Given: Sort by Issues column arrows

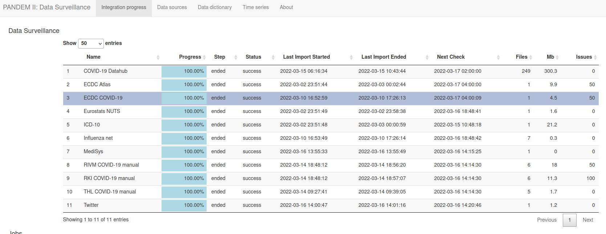Looking at the screenshot, I should point(595,57).
